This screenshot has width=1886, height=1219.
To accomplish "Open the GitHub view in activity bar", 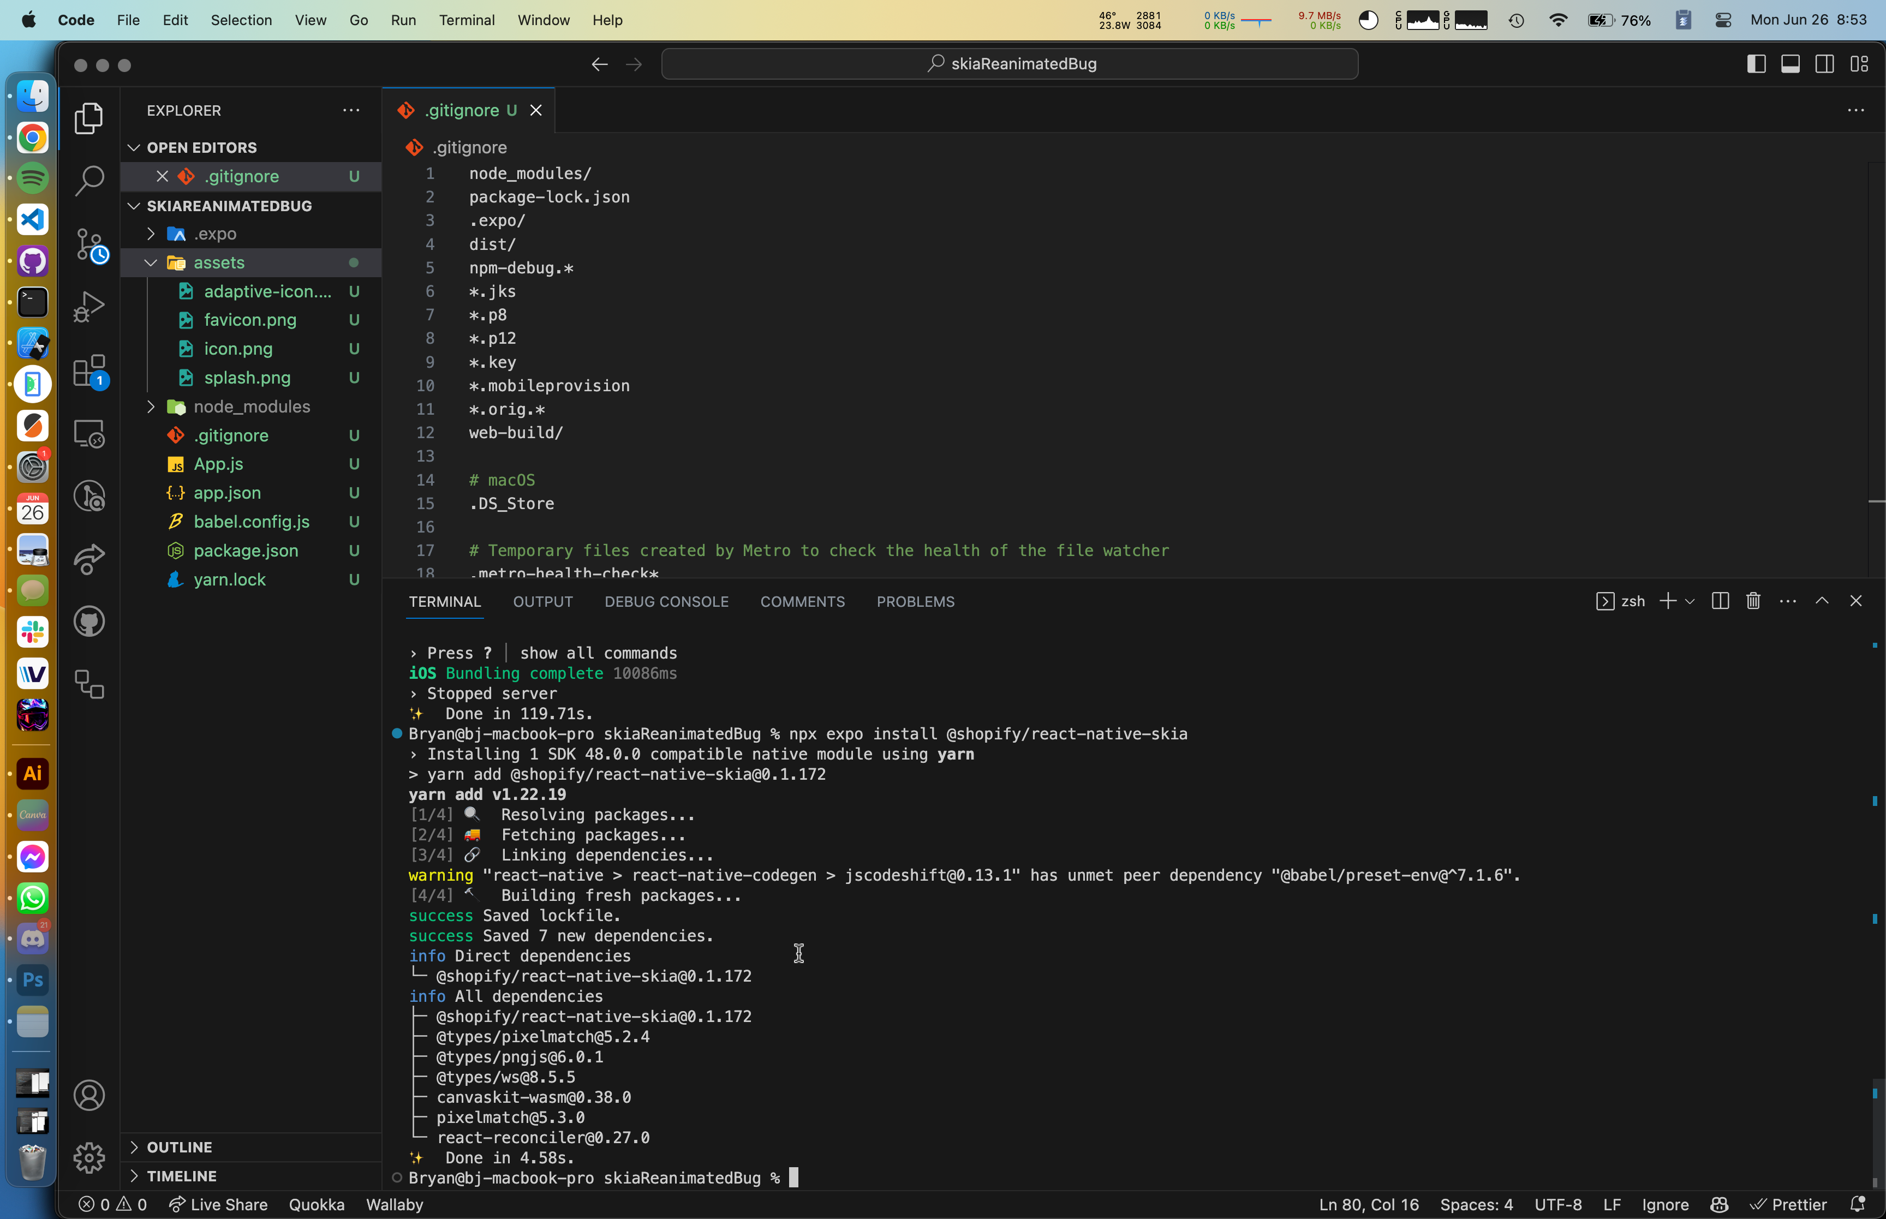I will (88, 622).
